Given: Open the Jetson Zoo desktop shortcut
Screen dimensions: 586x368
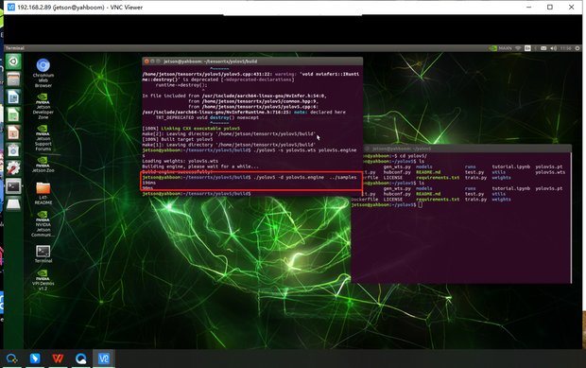Looking at the screenshot, I should tap(43, 165).
